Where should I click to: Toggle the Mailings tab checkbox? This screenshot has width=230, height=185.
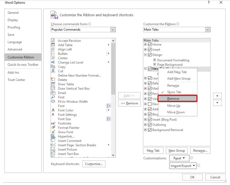point(150,88)
